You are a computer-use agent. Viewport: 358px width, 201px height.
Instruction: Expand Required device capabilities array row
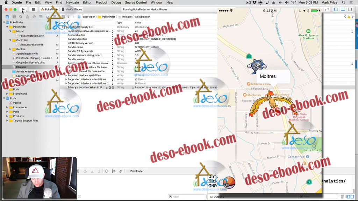(x=66, y=75)
